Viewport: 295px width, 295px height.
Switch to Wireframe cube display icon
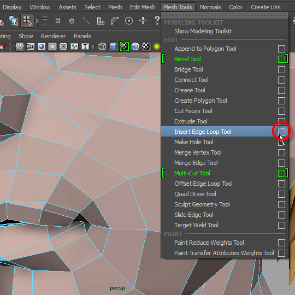point(102,46)
